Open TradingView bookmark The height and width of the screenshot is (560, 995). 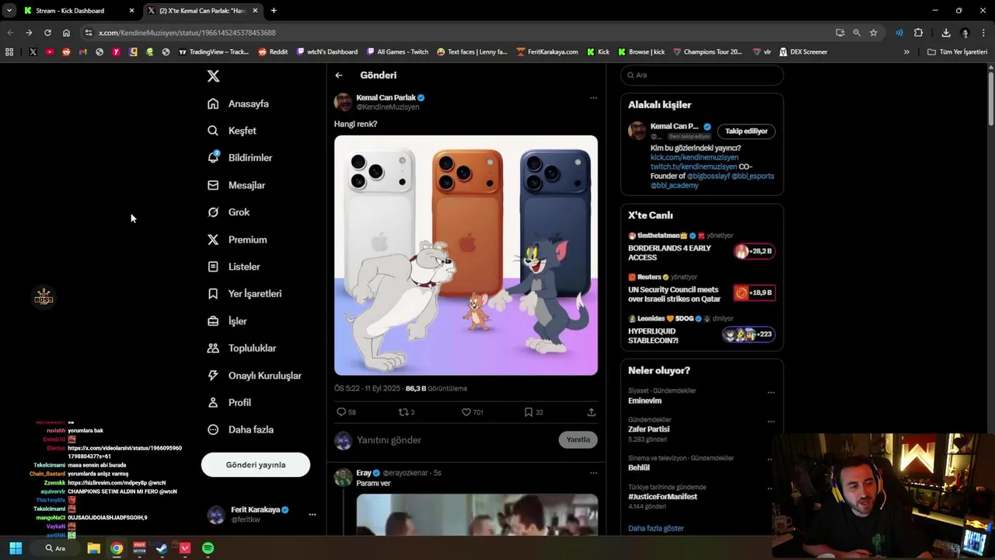point(214,52)
